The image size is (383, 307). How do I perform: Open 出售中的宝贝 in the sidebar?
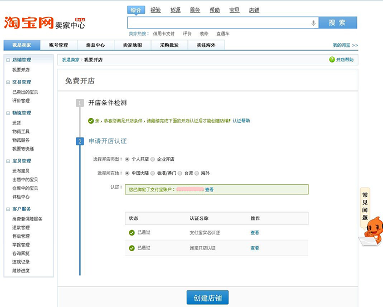point(25,180)
